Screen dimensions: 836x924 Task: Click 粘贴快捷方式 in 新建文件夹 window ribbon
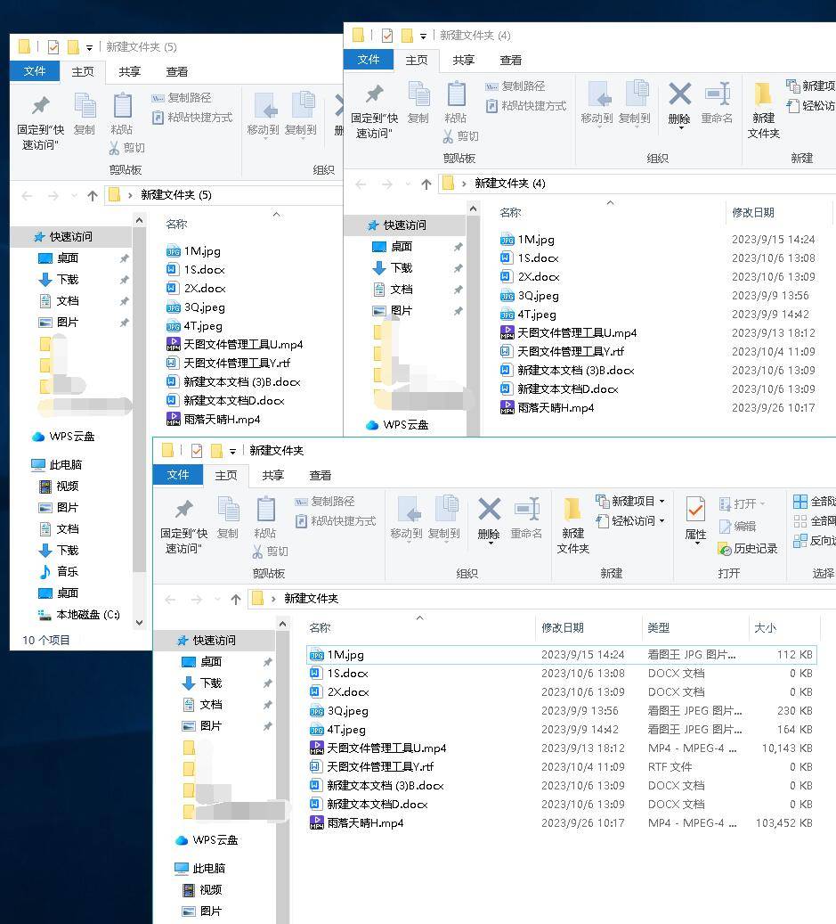tap(336, 521)
